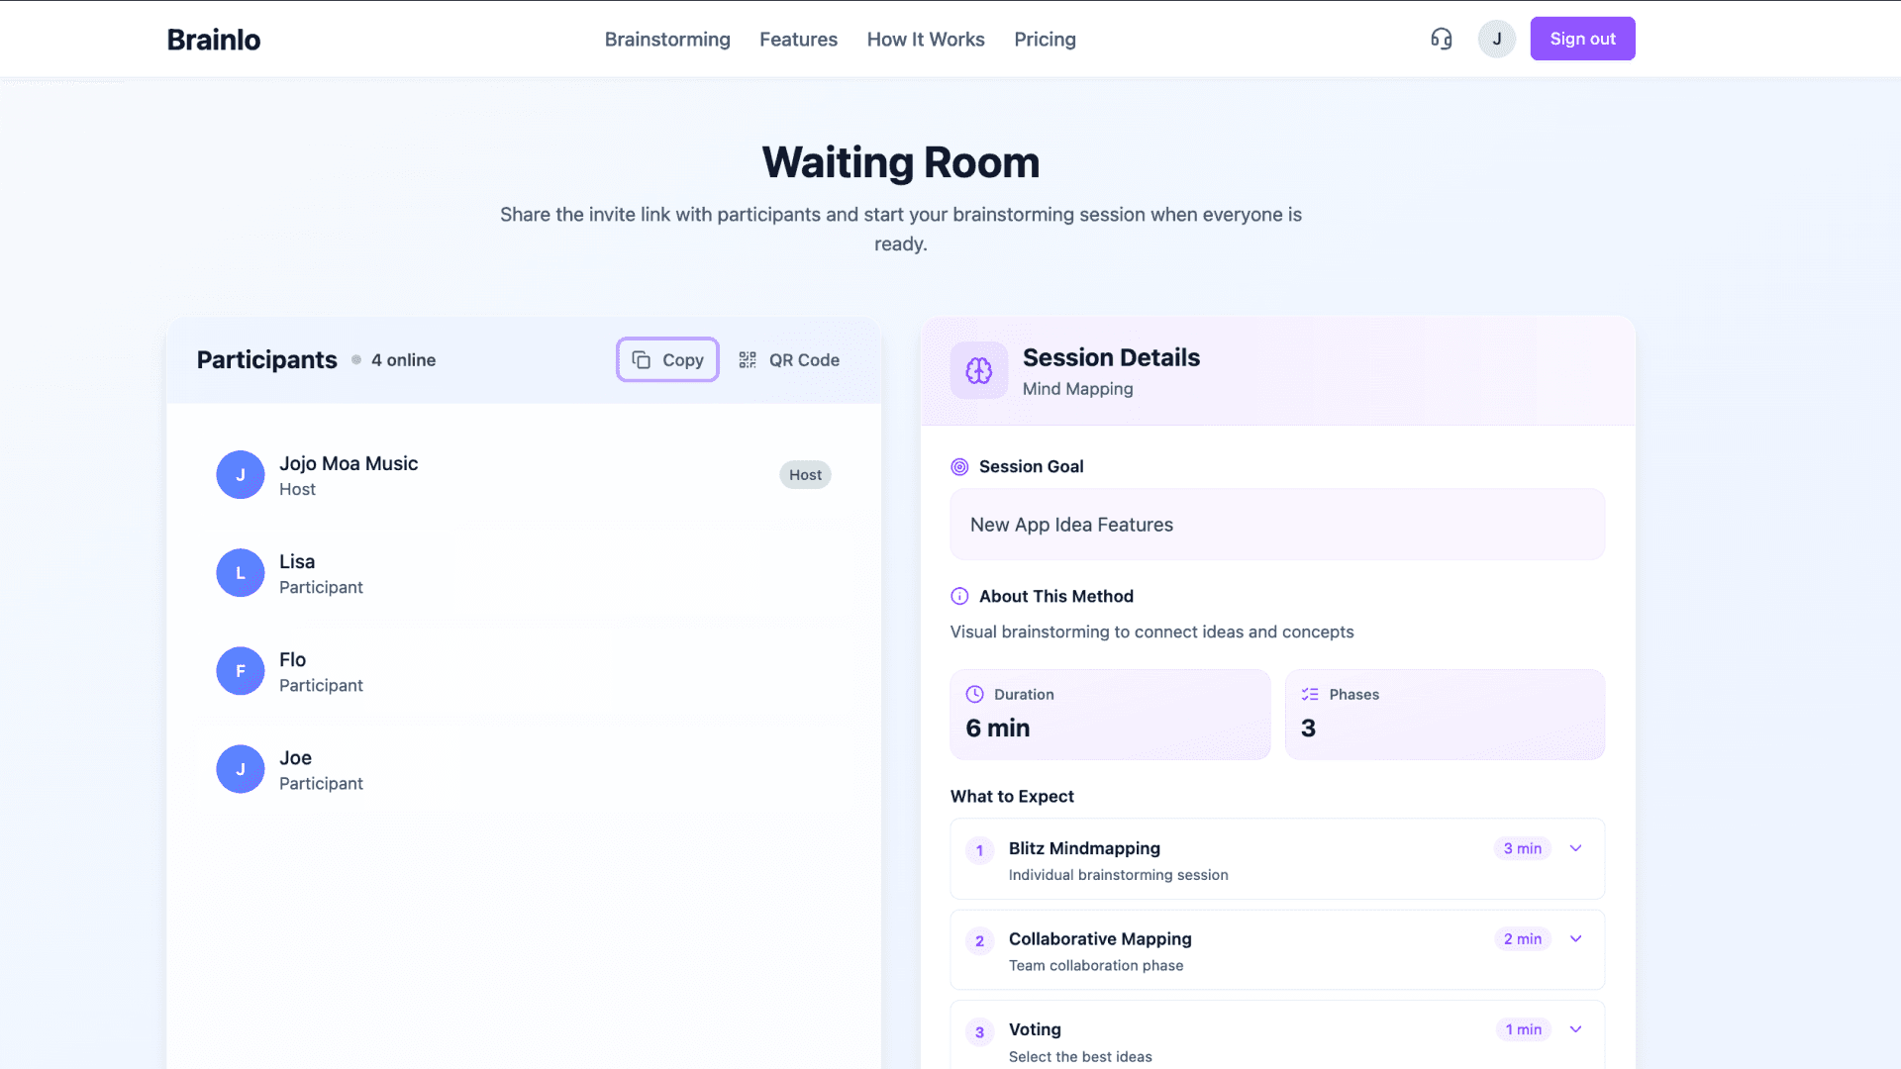The image size is (1901, 1069).
Task: Click the headphones support icon in the header
Action: point(1441,39)
